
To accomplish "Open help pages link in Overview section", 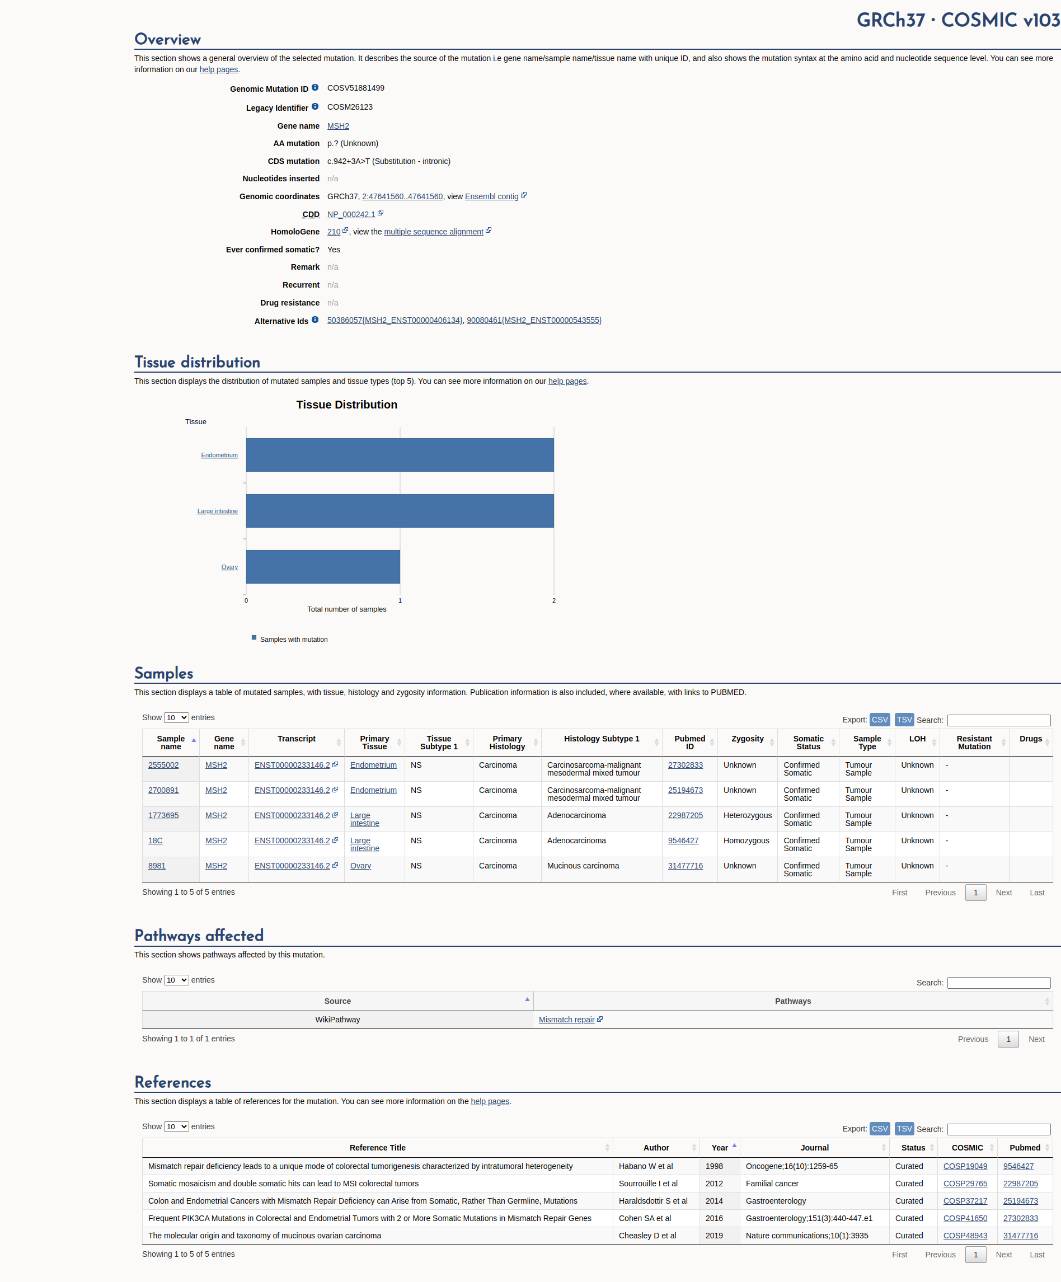I will coord(219,69).
